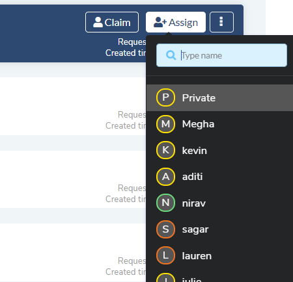Choose lauren from the dropdown
This screenshot has height=282, width=293.
click(x=219, y=255)
